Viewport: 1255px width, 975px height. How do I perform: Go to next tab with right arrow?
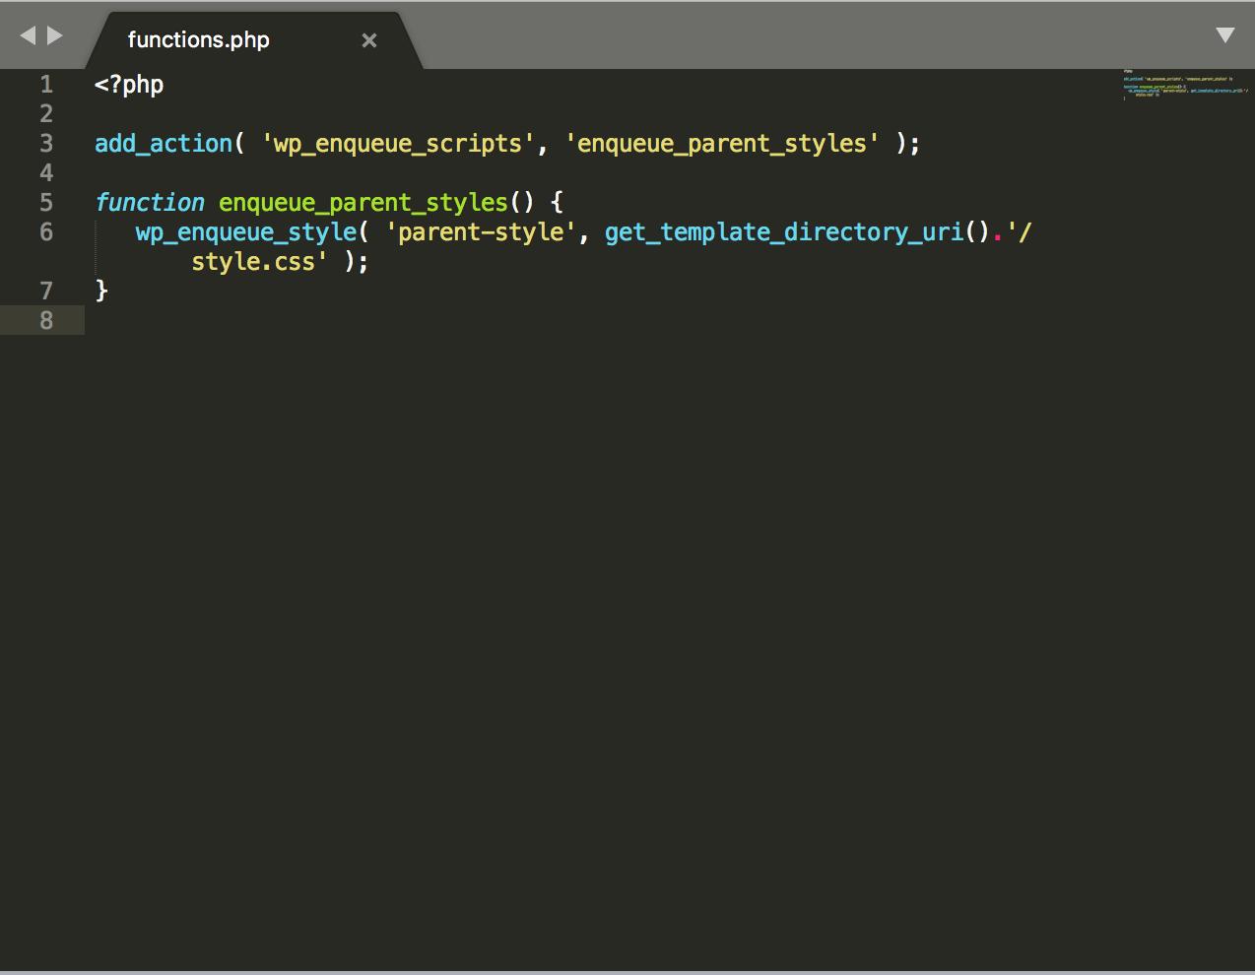coord(55,35)
